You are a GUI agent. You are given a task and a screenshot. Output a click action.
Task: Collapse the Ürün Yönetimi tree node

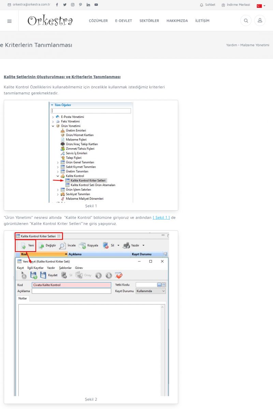click(x=53, y=126)
